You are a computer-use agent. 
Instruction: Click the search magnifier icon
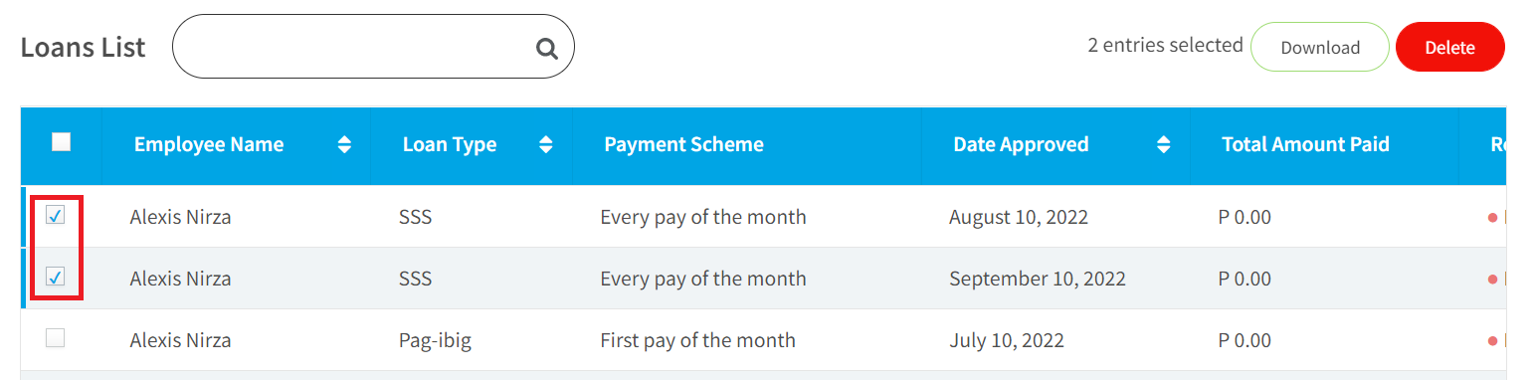click(546, 48)
